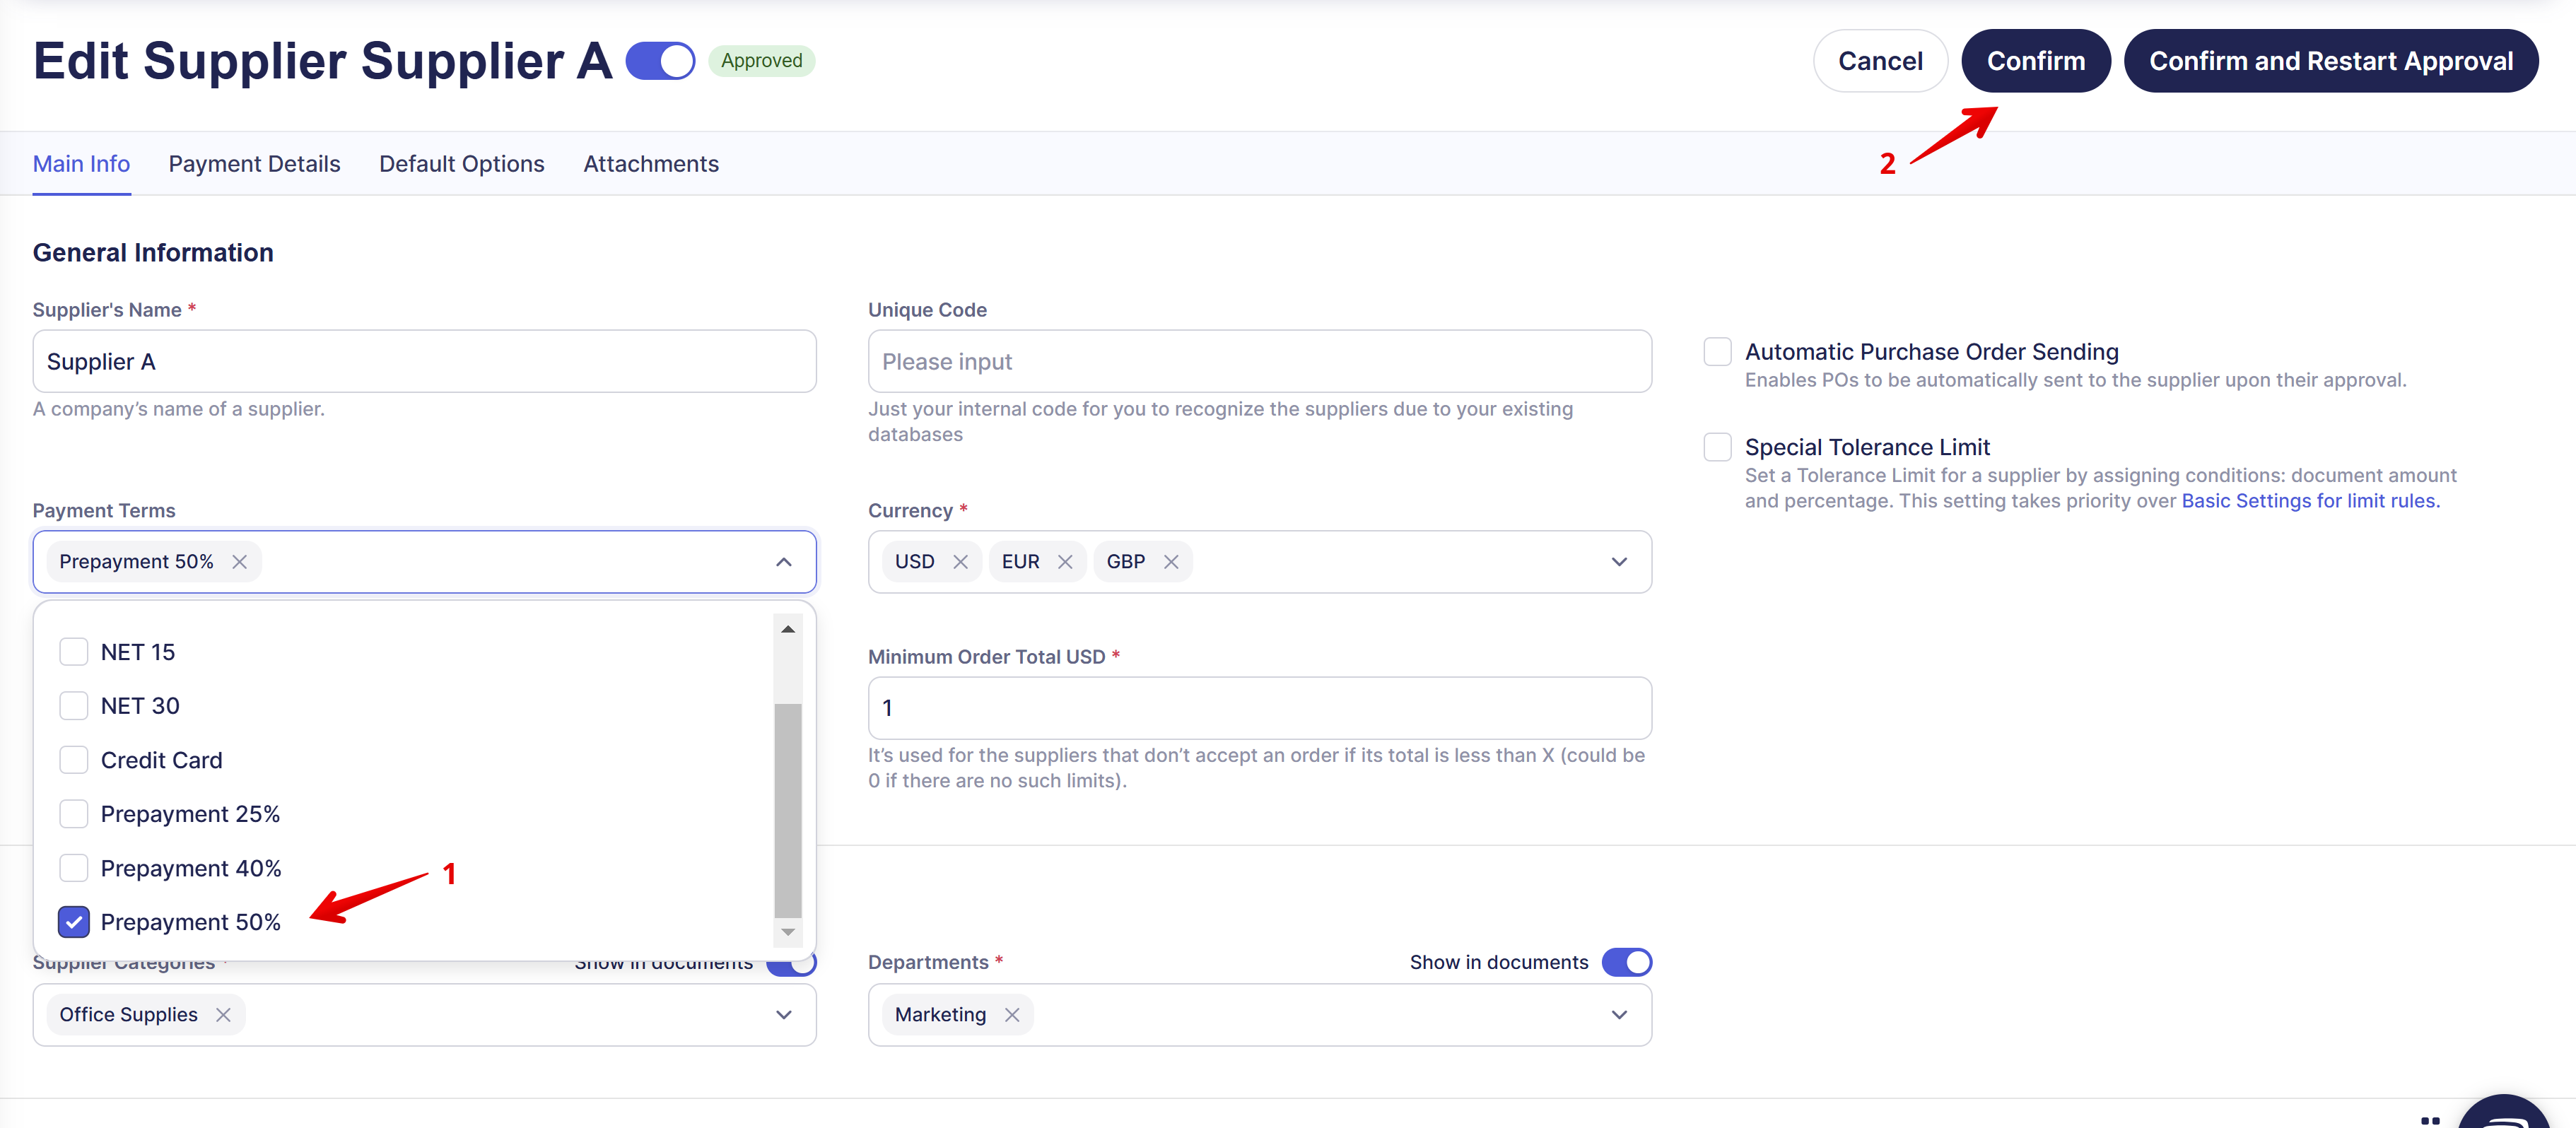
Task: Check the NET 30 option
Action: pyautogui.click(x=74, y=706)
